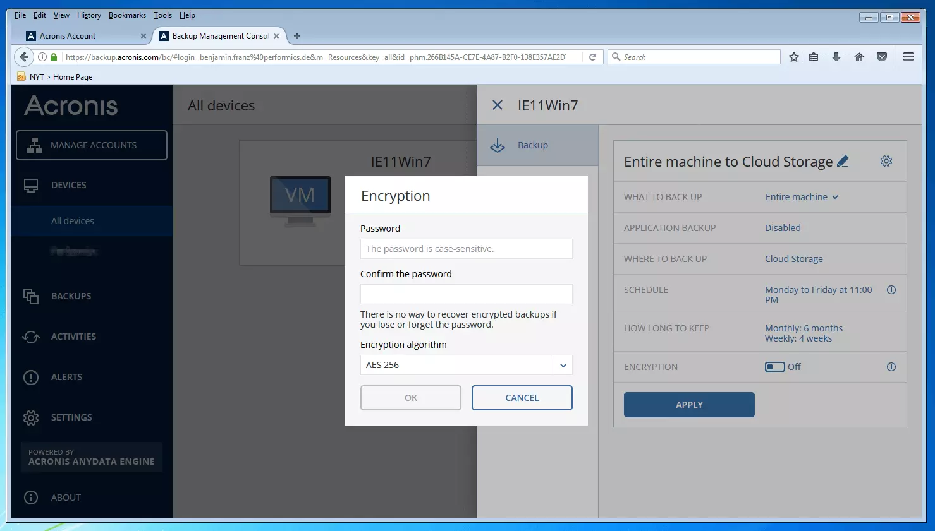935x531 pixels.
Task: Click the Alerts exclamation icon
Action: click(x=31, y=378)
